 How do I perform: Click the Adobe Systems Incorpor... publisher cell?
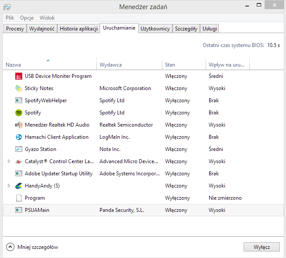[x=130, y=174]
